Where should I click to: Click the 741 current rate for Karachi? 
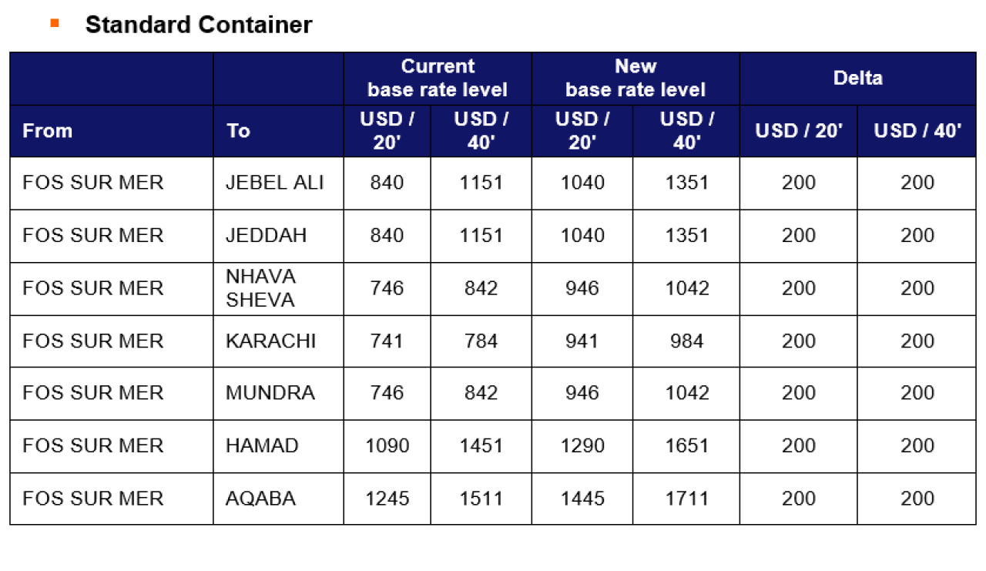pyautogui.click(x=387, y=341)
